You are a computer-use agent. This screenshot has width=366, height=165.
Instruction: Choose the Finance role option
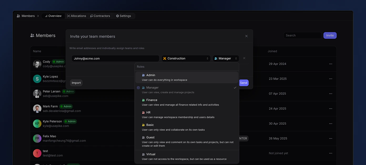coord(187,102)
